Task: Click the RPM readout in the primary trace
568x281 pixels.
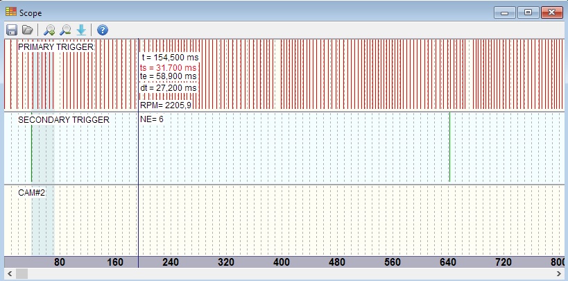Action: tap(166, 105)
